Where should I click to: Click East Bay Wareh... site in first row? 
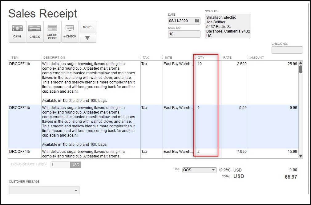(x=179, y=83)
